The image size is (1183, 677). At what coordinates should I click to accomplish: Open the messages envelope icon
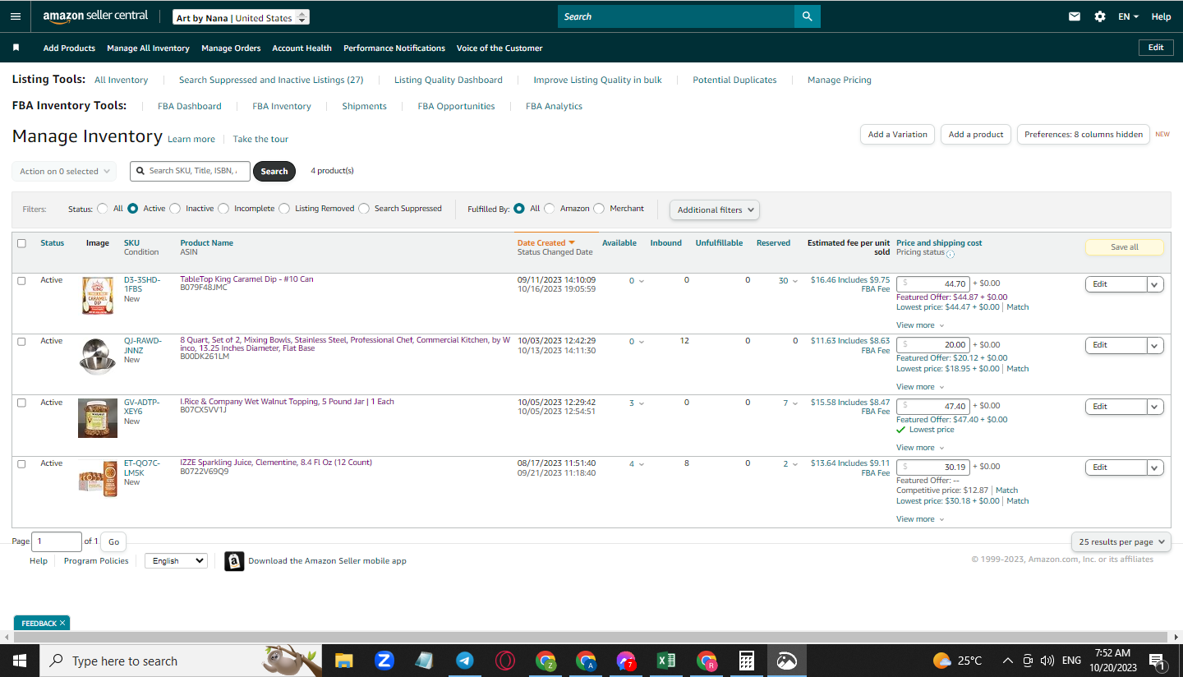pos(1075,16)
